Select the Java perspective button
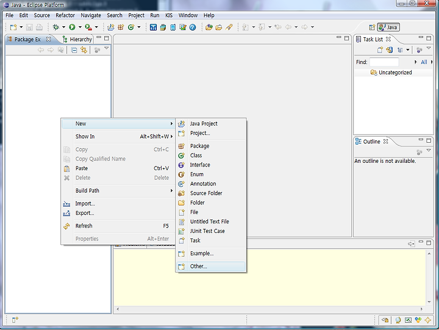 [388, 27]
